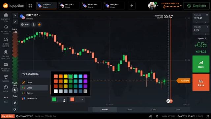Open the green up-candle color dropdown

coord(64,99)
